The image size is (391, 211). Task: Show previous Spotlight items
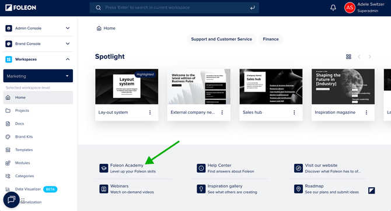tap(359, 57)
